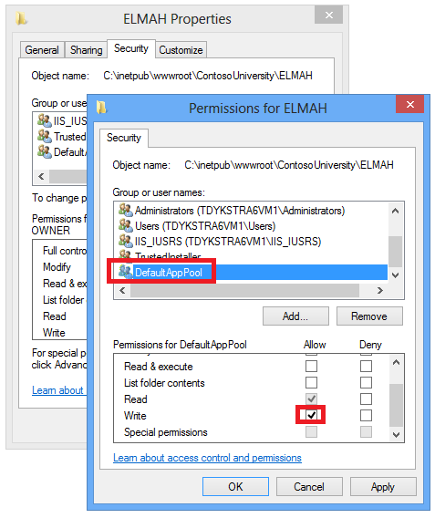The width and height of the screenshot is (435, 518).
Task: Click the user list scroll down arrow
Action: point(396,275)
